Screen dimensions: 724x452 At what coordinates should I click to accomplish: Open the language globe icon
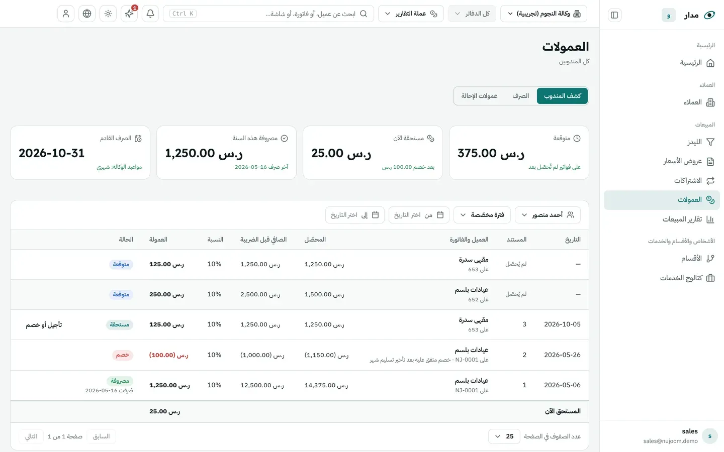[87, 14]
